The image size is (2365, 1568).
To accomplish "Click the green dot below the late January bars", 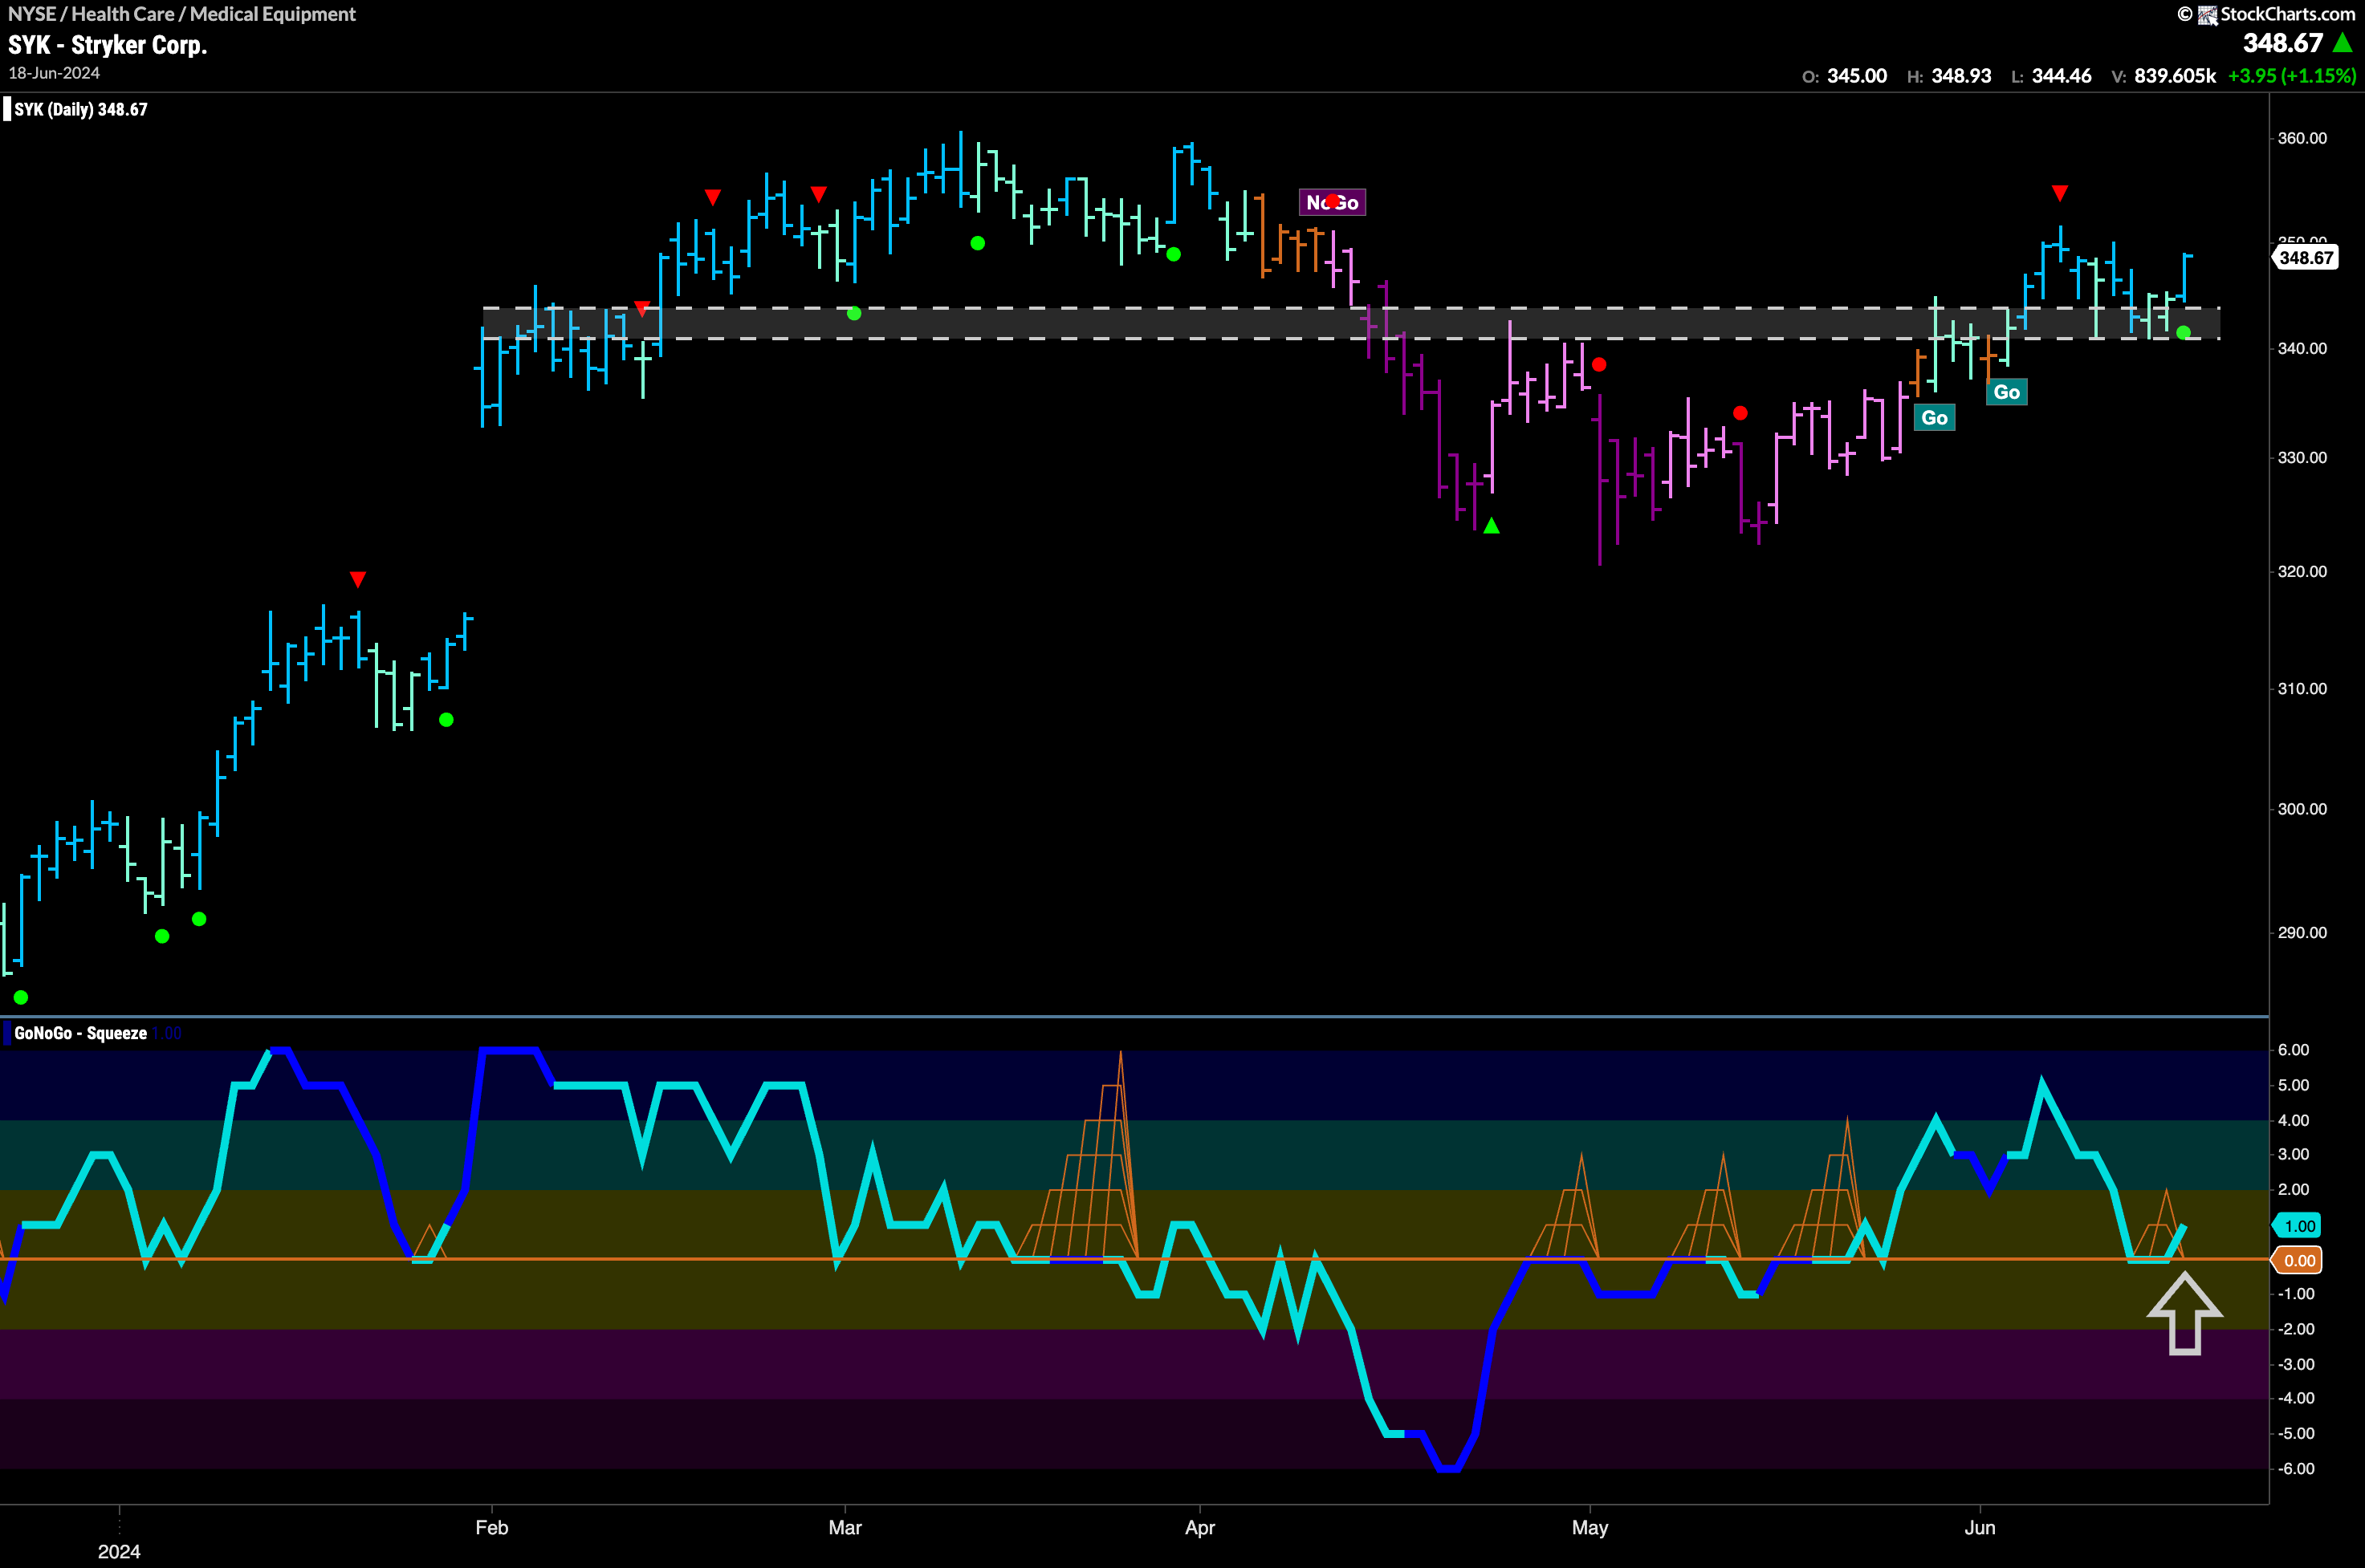I will (x=446, y=720).
